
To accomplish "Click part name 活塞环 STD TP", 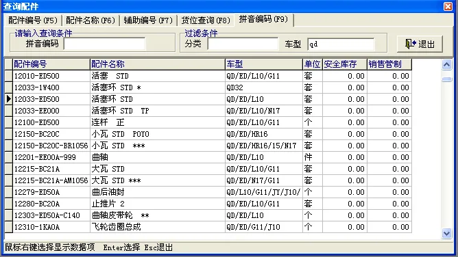I will point(121,111).
